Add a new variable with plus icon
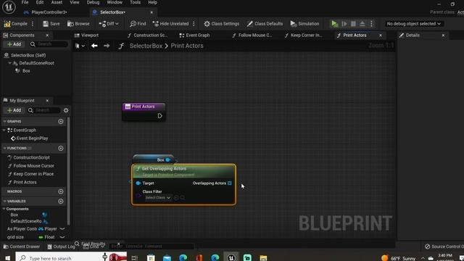The height and width of the screenshot is (261, 464). (x=61, y=202)
